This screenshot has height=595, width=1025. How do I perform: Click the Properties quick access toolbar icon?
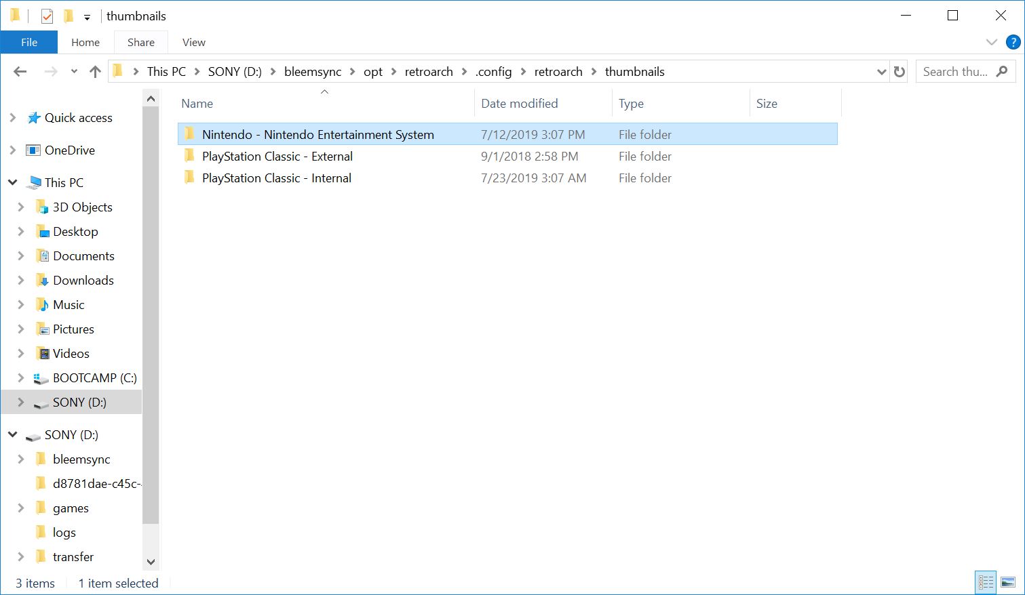(47, 16)
